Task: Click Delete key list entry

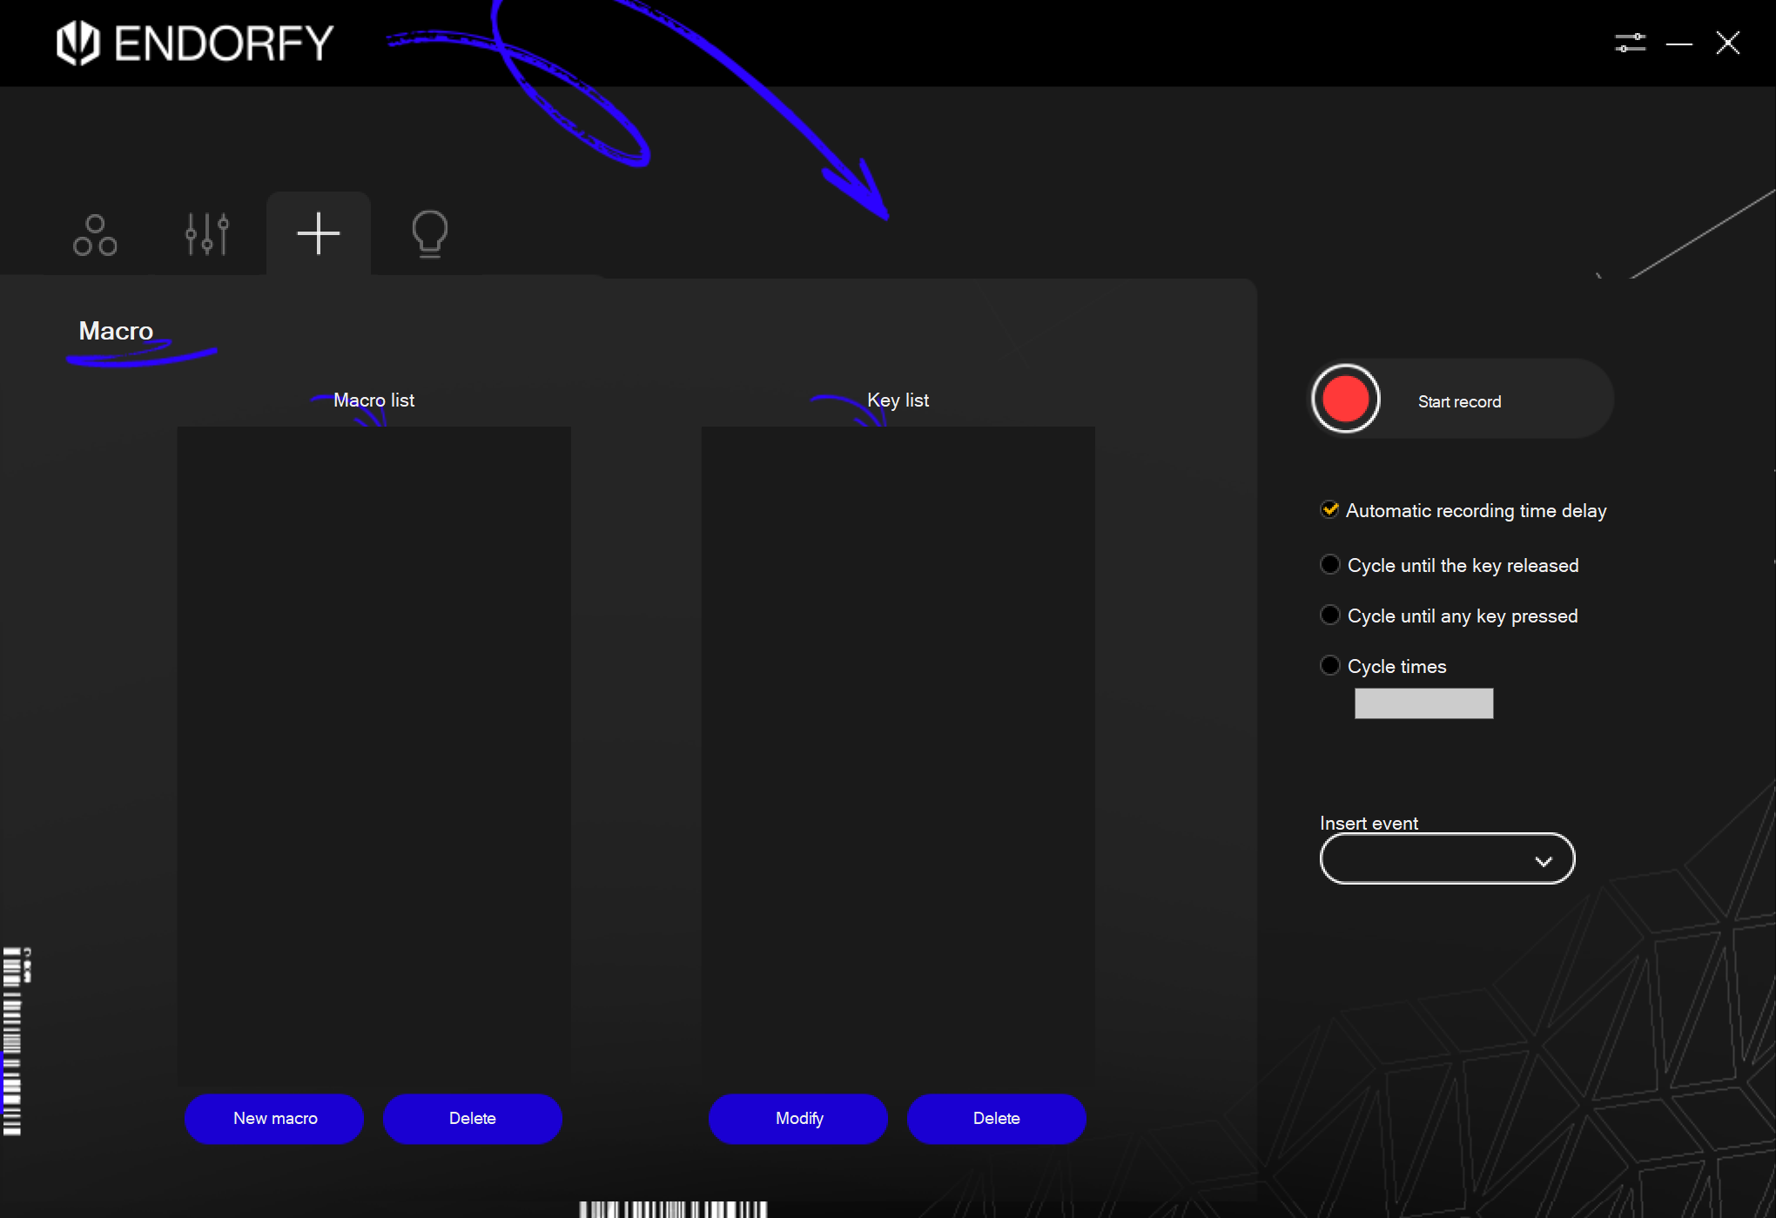Action: 996,1118
